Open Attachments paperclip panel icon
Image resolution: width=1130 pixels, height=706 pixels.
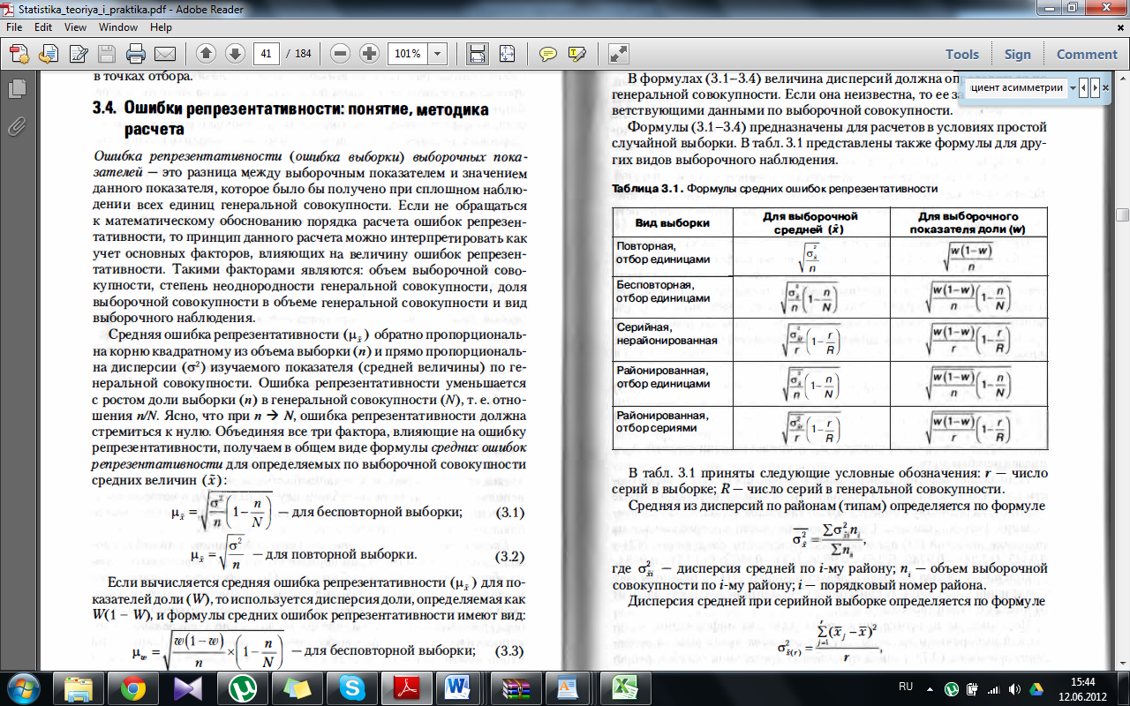pyautogui.click(x=16, y=126)
